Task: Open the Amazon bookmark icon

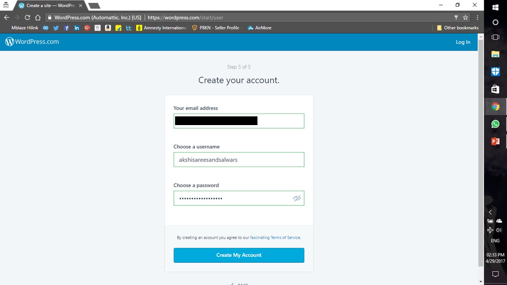Action: 108,28
